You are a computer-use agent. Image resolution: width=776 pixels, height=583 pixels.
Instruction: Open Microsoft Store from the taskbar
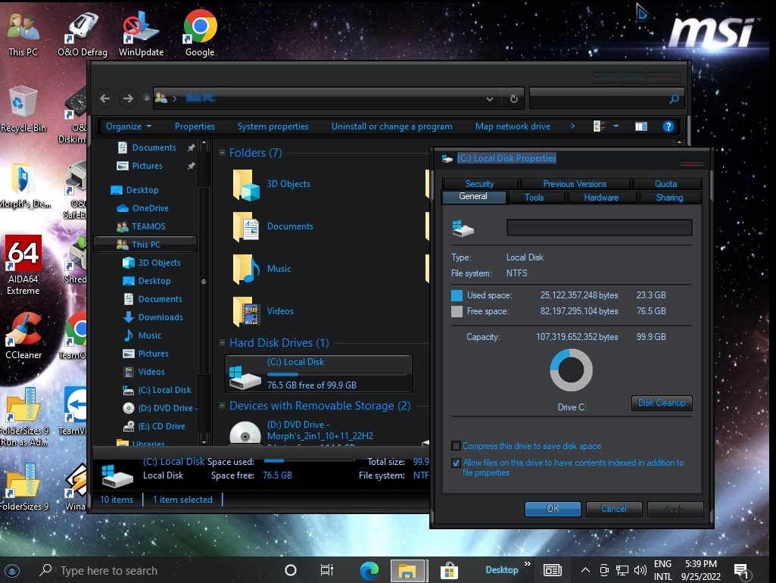tap(449, 570)
